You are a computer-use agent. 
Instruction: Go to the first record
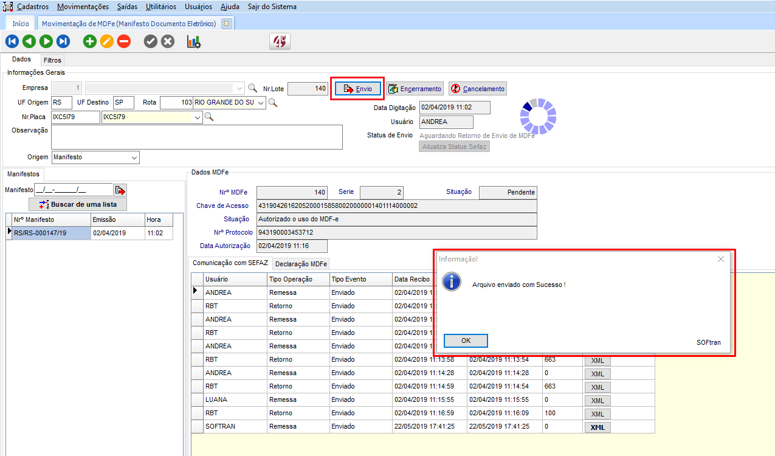click(12, 41)
